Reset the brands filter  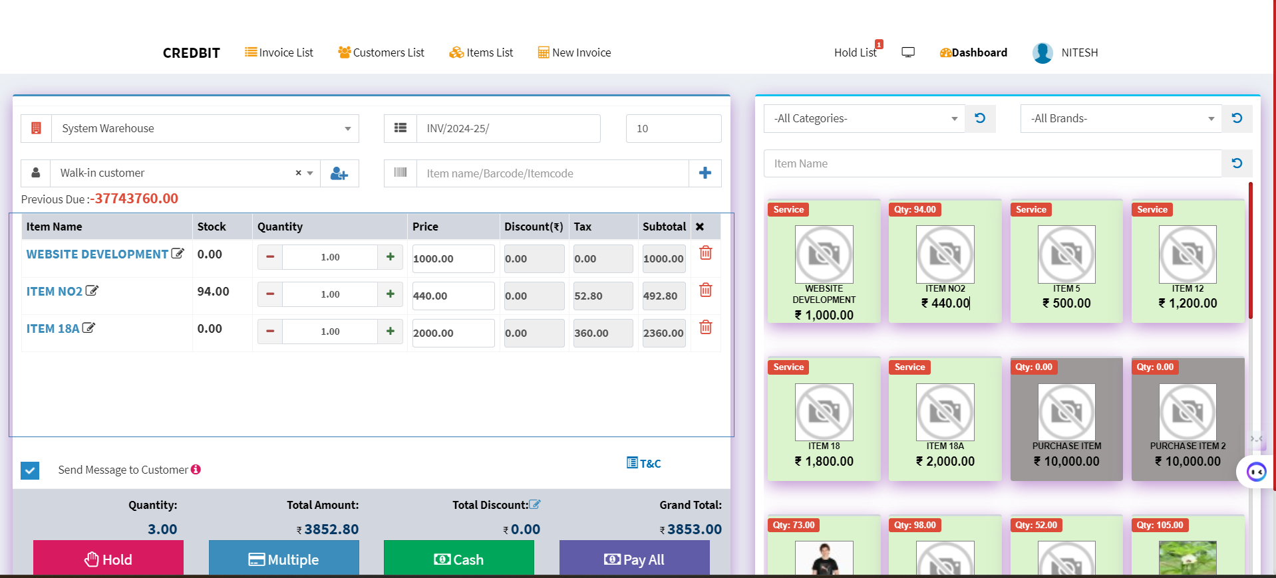coord(1237,118)
